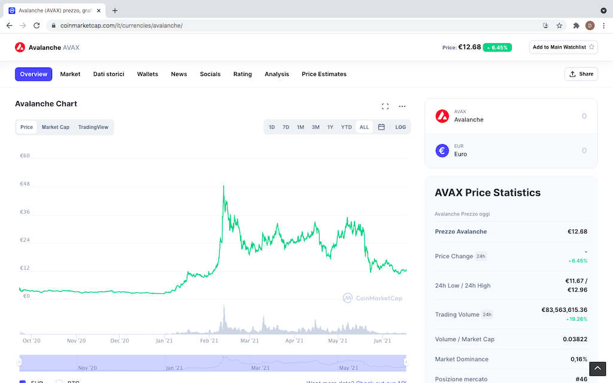The image size is (613, 383).
Task: Switch the chart to TradingView
Action: pyautogui.click(x=93, y=127)
